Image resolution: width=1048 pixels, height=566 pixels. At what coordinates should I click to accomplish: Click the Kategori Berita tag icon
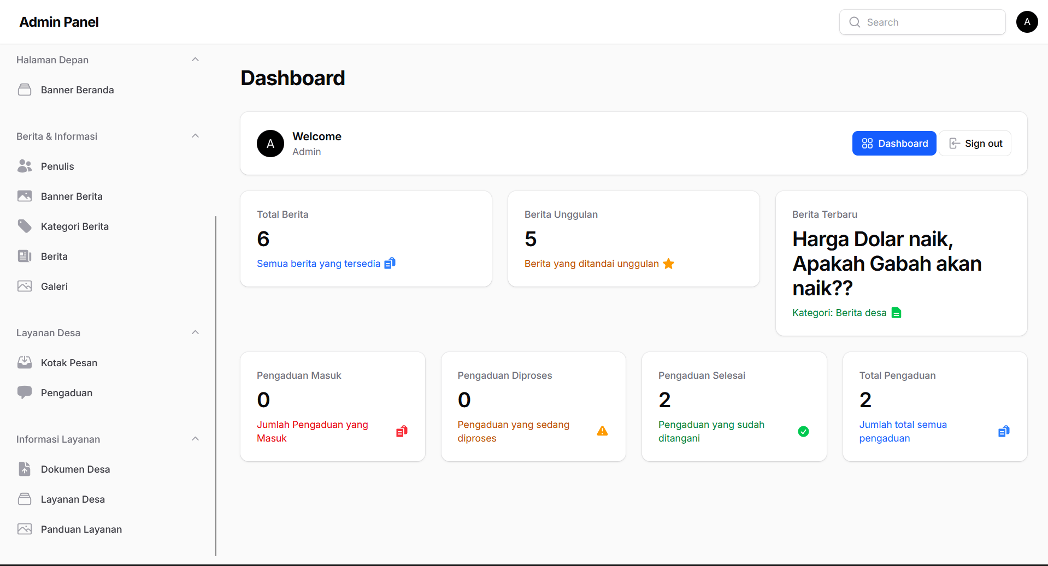25,227
